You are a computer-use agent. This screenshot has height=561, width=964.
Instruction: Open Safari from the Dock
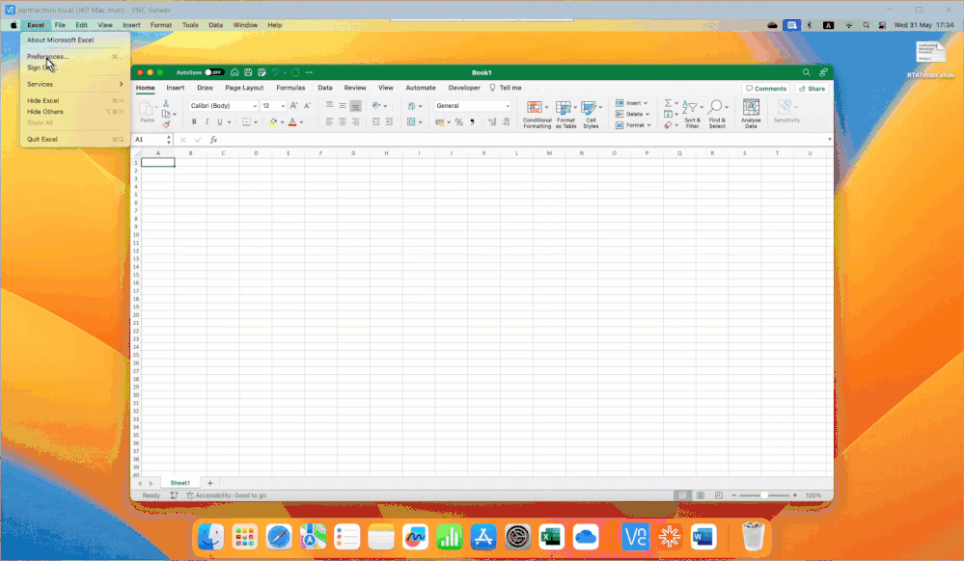click(x=279, y=537)
